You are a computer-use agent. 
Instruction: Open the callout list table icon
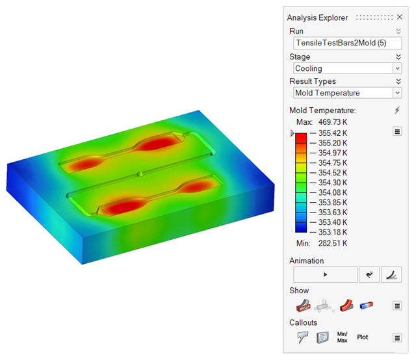pyautogui.click(x=322, y=337)
